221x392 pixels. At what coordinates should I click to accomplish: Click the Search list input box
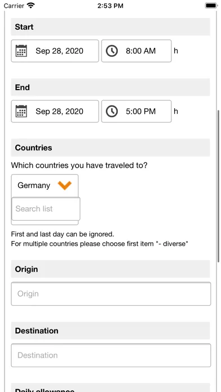46,209
